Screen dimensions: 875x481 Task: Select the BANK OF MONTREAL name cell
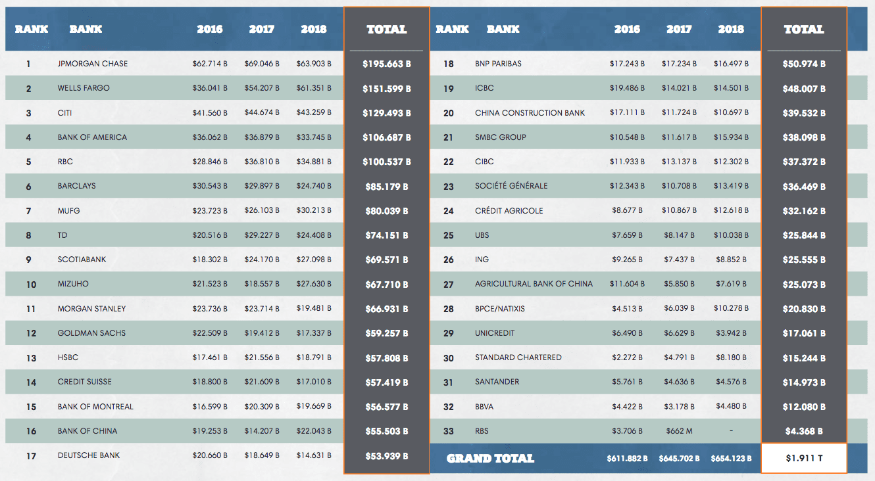95,406
